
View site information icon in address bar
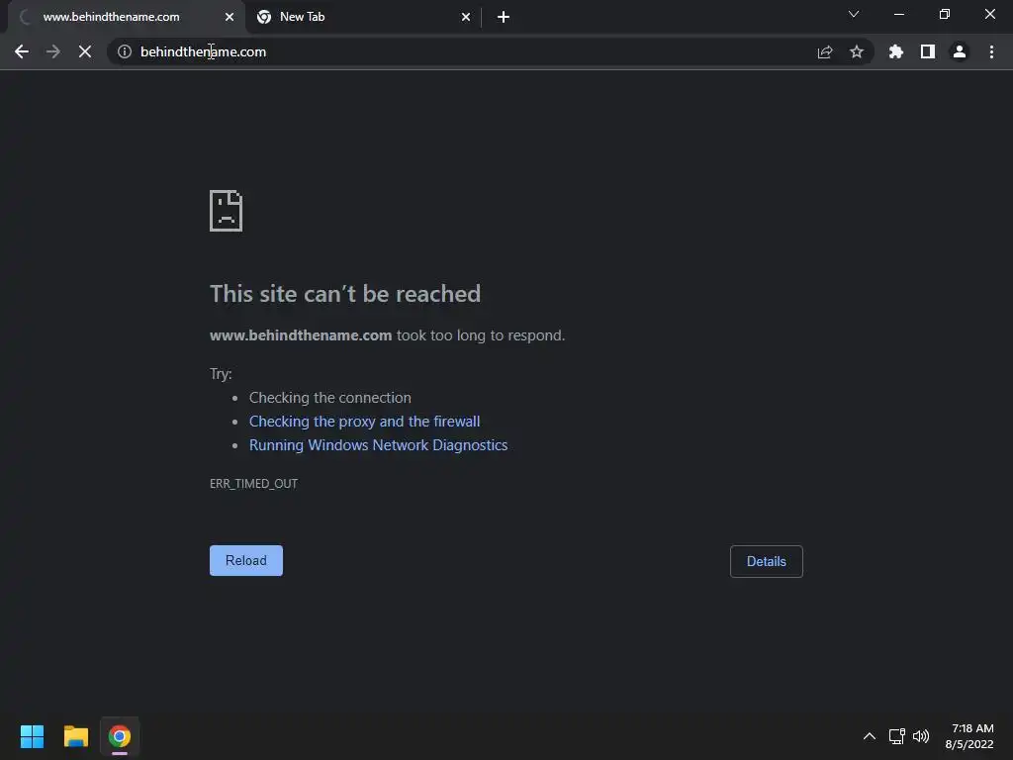pyautogui.click(x=125, y=51)
